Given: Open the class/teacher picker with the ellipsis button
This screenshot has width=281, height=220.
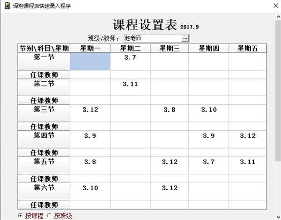Looking at the screenshot, I should coord(185,38).
